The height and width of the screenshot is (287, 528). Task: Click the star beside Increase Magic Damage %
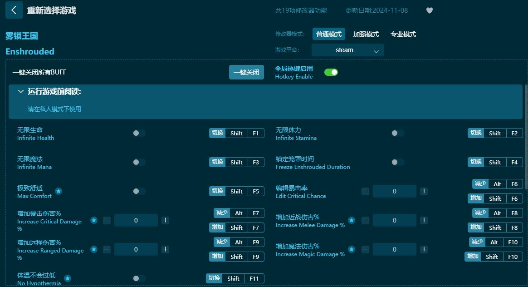352,249
